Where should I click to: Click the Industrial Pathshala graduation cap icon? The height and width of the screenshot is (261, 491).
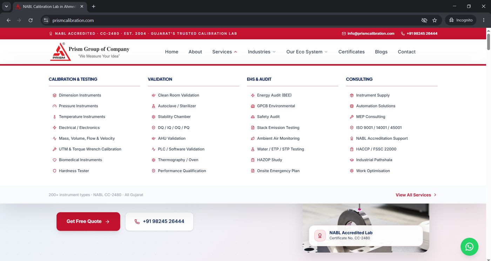click(x=352, y=160)
